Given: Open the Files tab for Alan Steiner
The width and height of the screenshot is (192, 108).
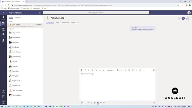Looking at the screenshot, I should [x=57, y=23].
